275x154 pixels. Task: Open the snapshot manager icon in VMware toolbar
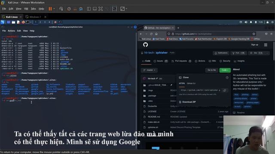pyautogui.click(x=81, y=9)
